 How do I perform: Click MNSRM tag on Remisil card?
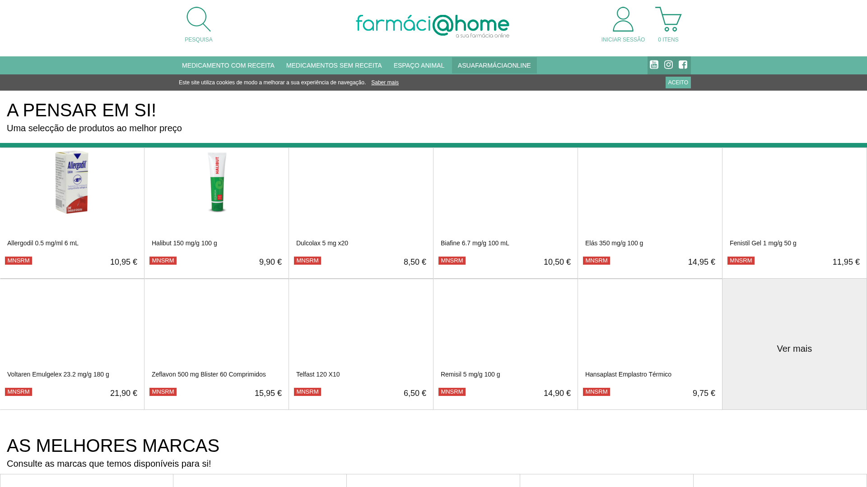pyautogui.click(x=452, y=392)
